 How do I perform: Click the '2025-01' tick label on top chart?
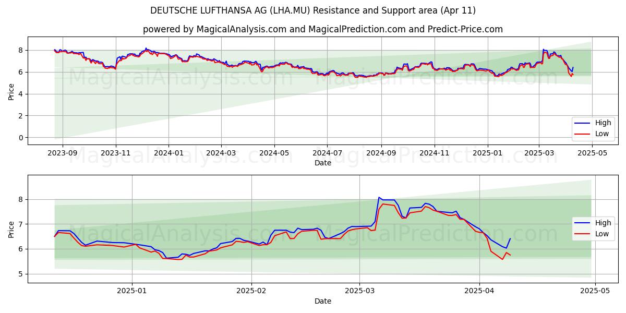(x=488, y=153)
